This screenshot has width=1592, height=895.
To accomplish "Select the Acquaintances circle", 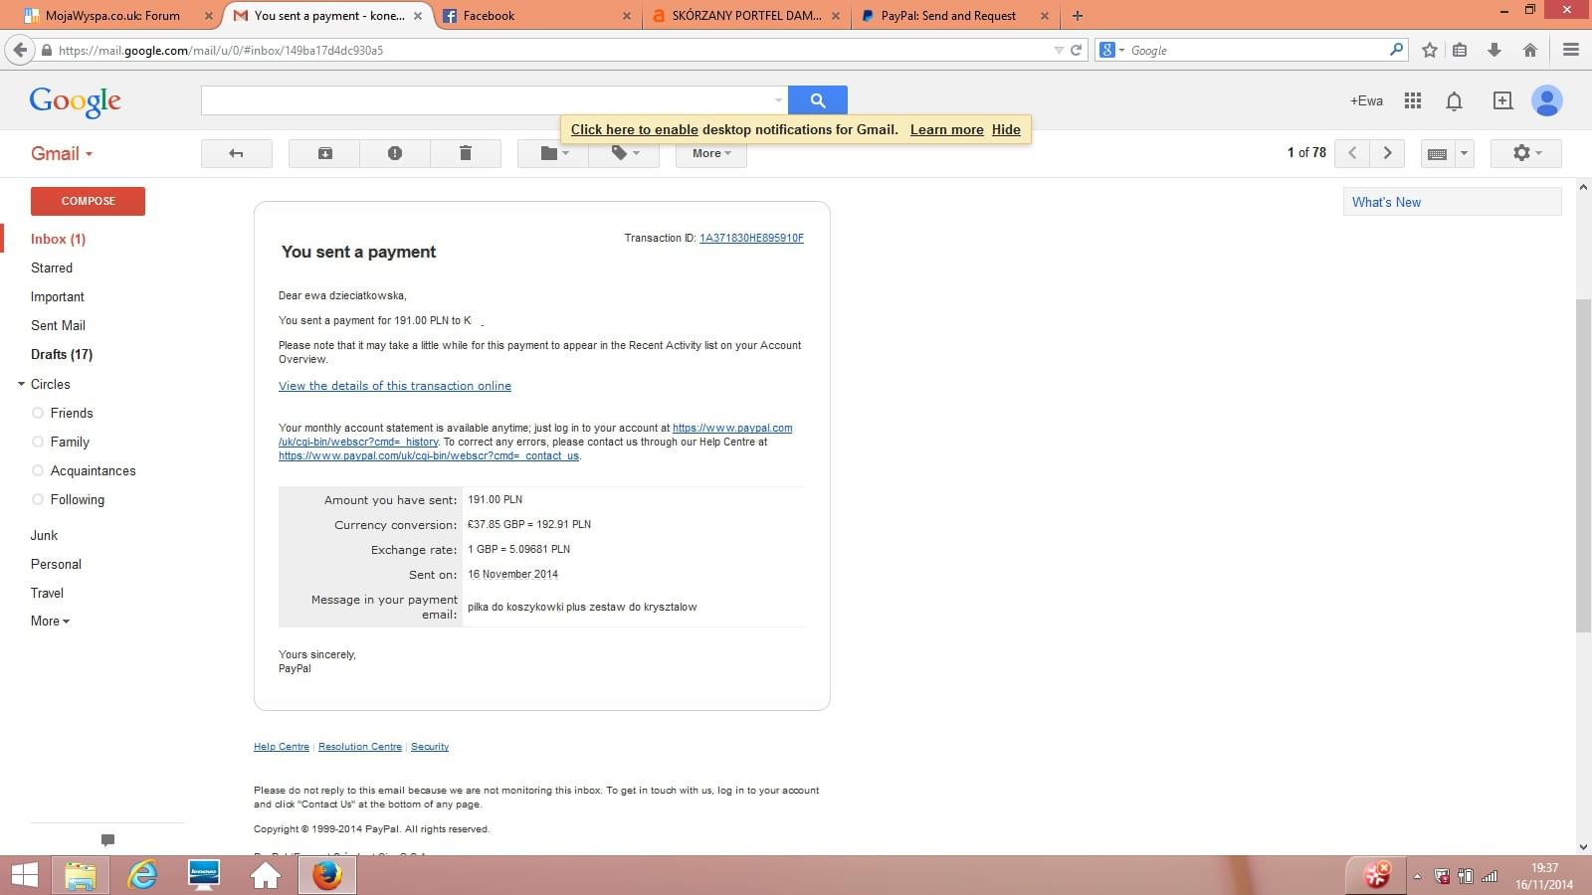I will pos(94,470).
